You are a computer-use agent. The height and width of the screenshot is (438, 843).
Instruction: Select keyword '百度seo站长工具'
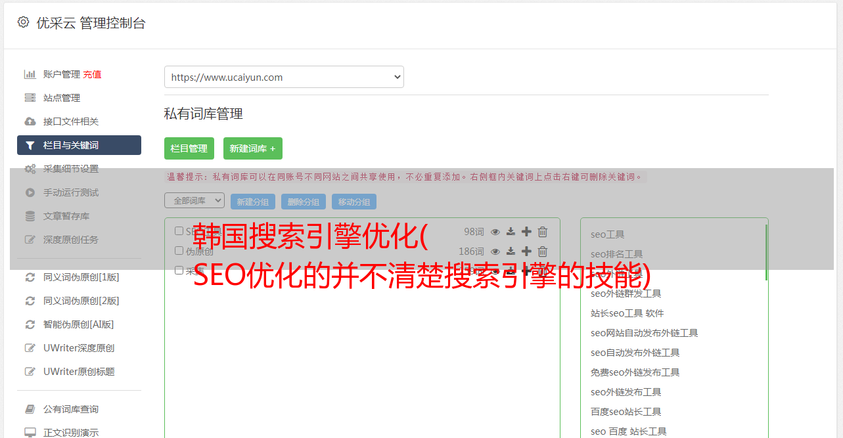point(626,412)
